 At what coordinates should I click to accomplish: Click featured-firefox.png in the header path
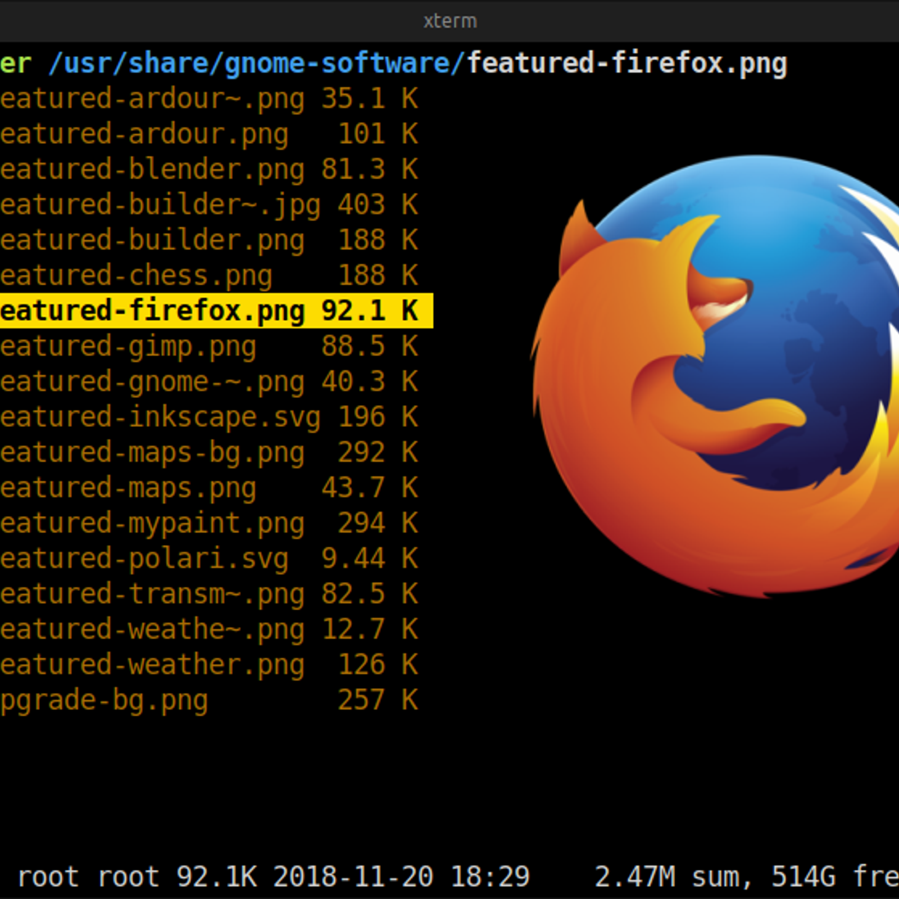coord(627,63)
